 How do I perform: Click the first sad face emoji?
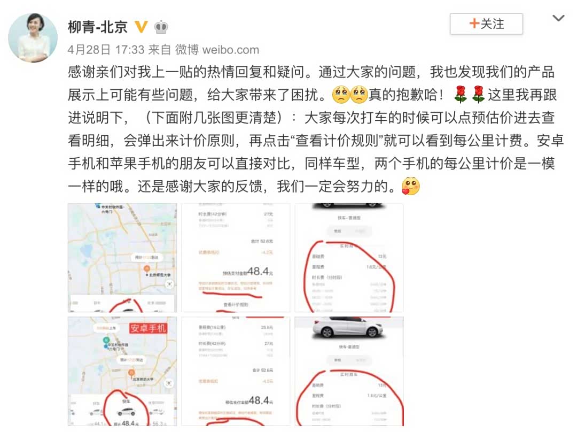[x=341, y=95]
